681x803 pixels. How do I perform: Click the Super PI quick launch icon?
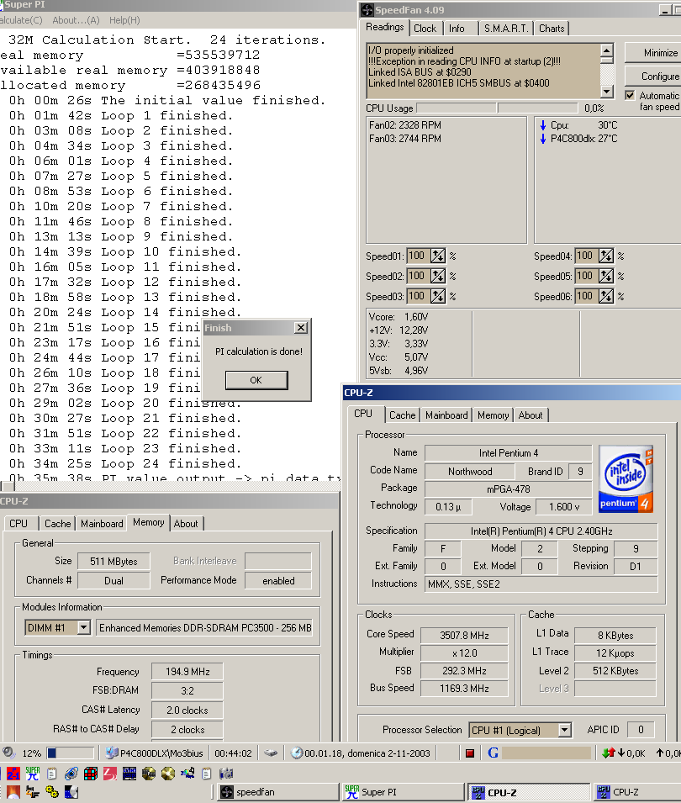pyautogui.click(x=32, y=774)
